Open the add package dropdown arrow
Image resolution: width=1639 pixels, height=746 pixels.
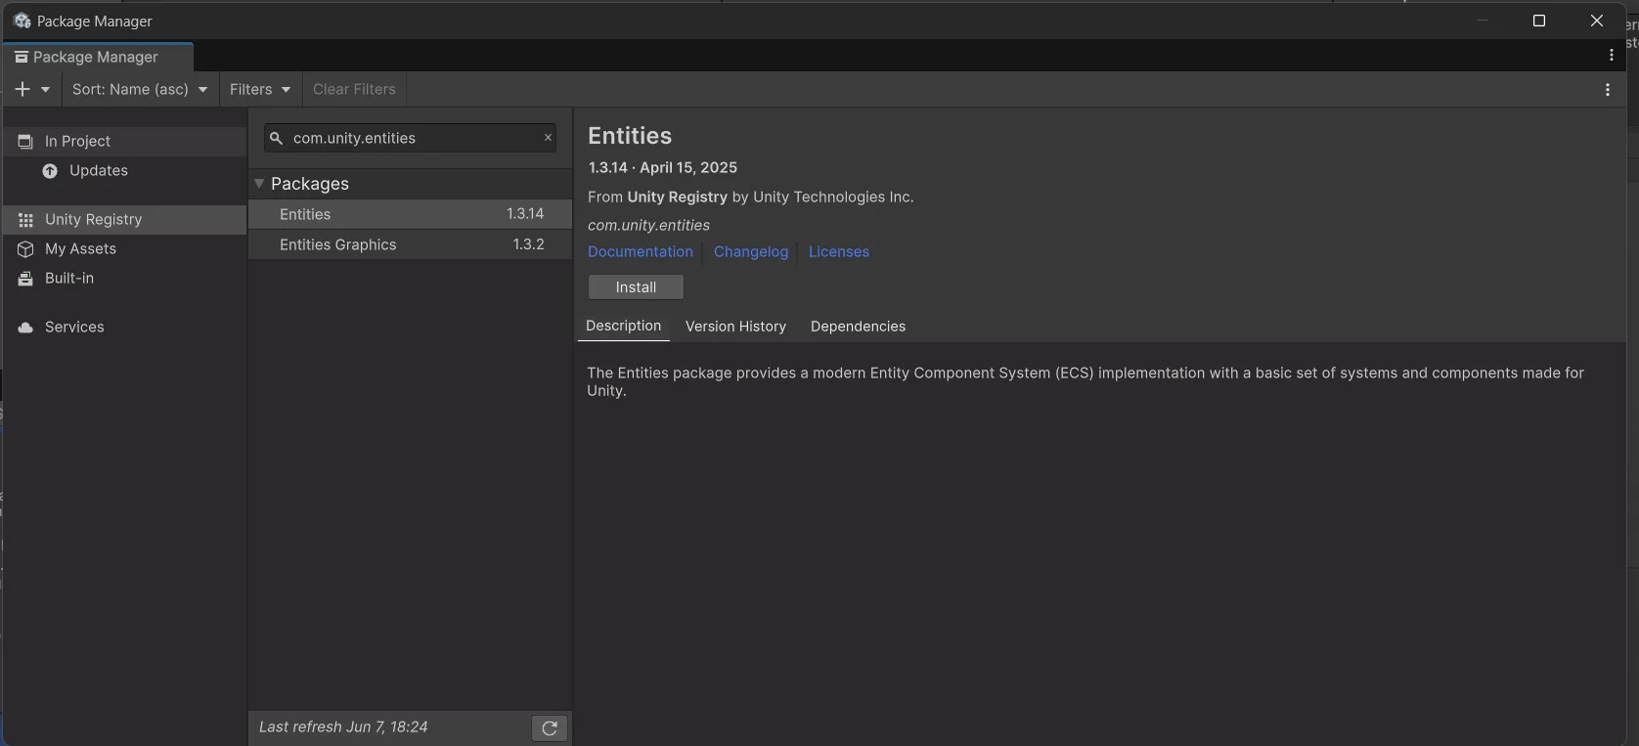click(x=45, y=89)
